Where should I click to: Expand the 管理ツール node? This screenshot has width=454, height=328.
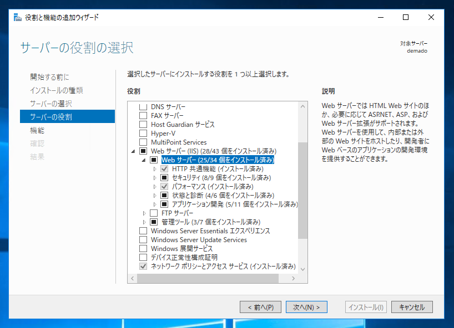point(144,222)
